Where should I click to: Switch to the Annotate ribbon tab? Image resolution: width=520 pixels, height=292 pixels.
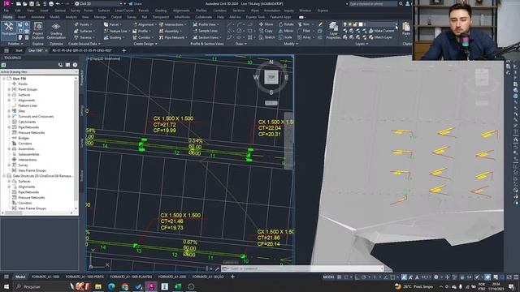point(37,17)
